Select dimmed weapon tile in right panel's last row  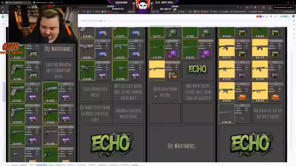click(x=226, y=113)
